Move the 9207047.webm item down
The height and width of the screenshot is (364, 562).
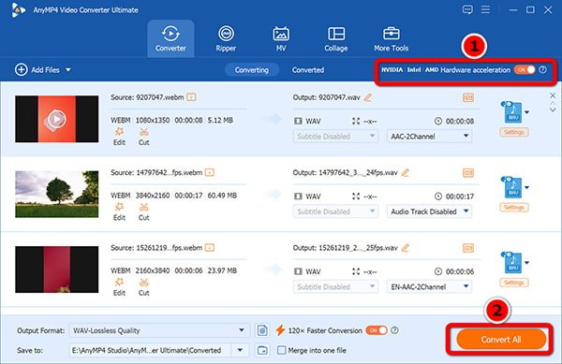click(x=553, y=110)
